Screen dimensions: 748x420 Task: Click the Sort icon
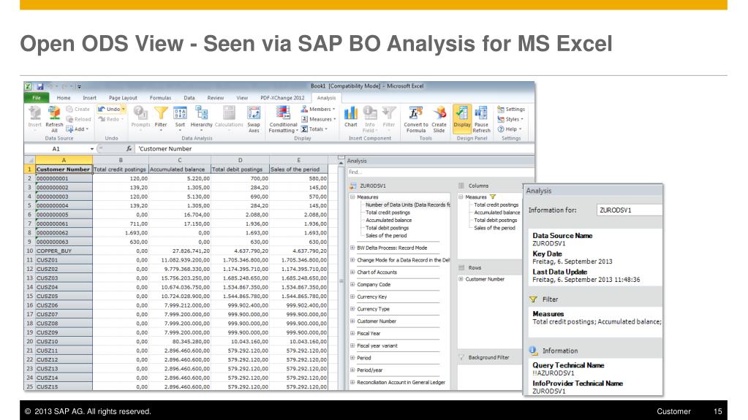(180, 118)
